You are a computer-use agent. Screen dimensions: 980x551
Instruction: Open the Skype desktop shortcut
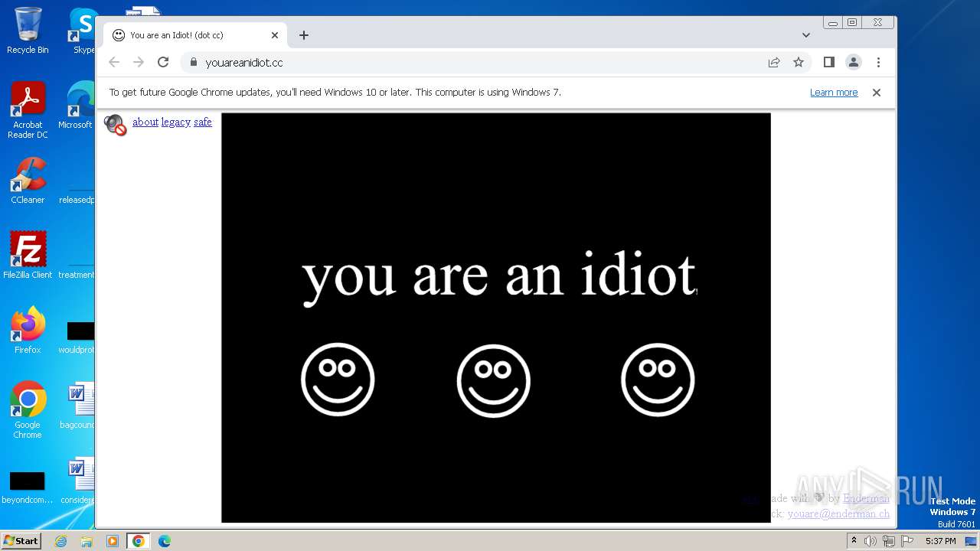(83, 31)
